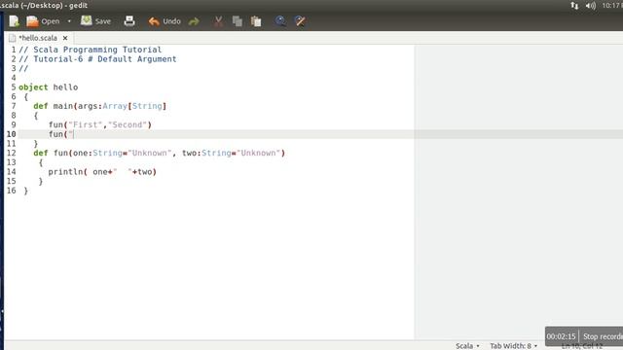Open a file using the Open button
The width and height of the screenshot is (623, 350).
pos(43,21)
